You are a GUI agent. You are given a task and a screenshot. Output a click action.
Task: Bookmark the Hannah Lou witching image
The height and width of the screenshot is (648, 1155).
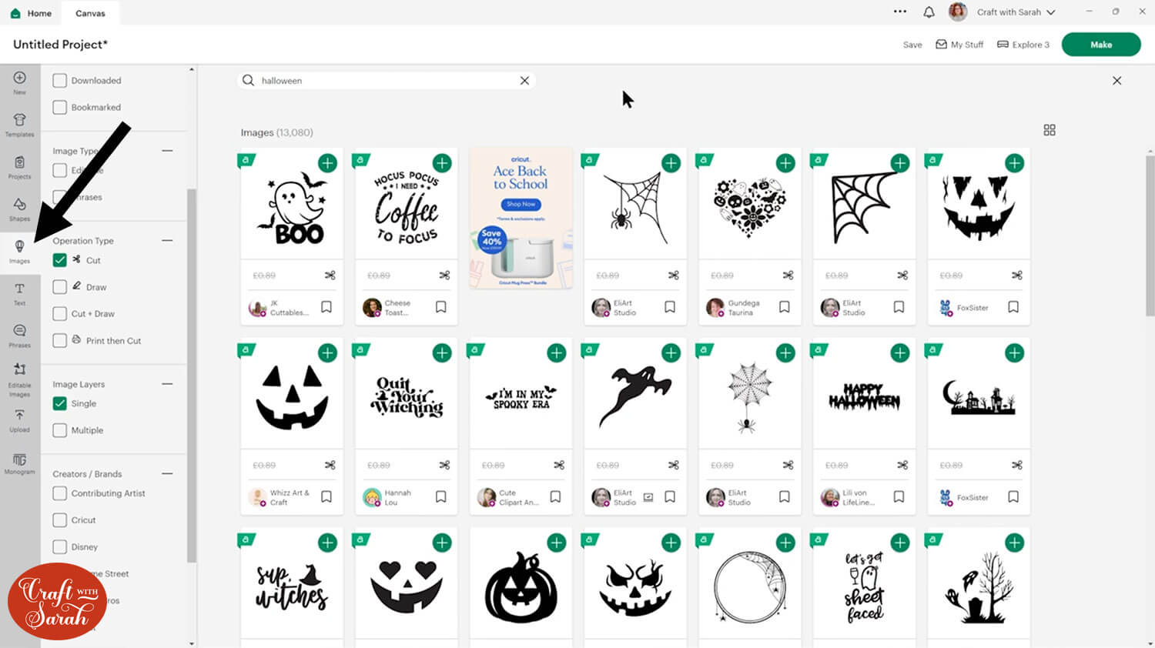441,497
